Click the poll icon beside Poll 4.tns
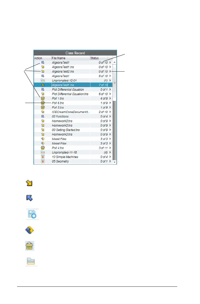 (43, 148)
